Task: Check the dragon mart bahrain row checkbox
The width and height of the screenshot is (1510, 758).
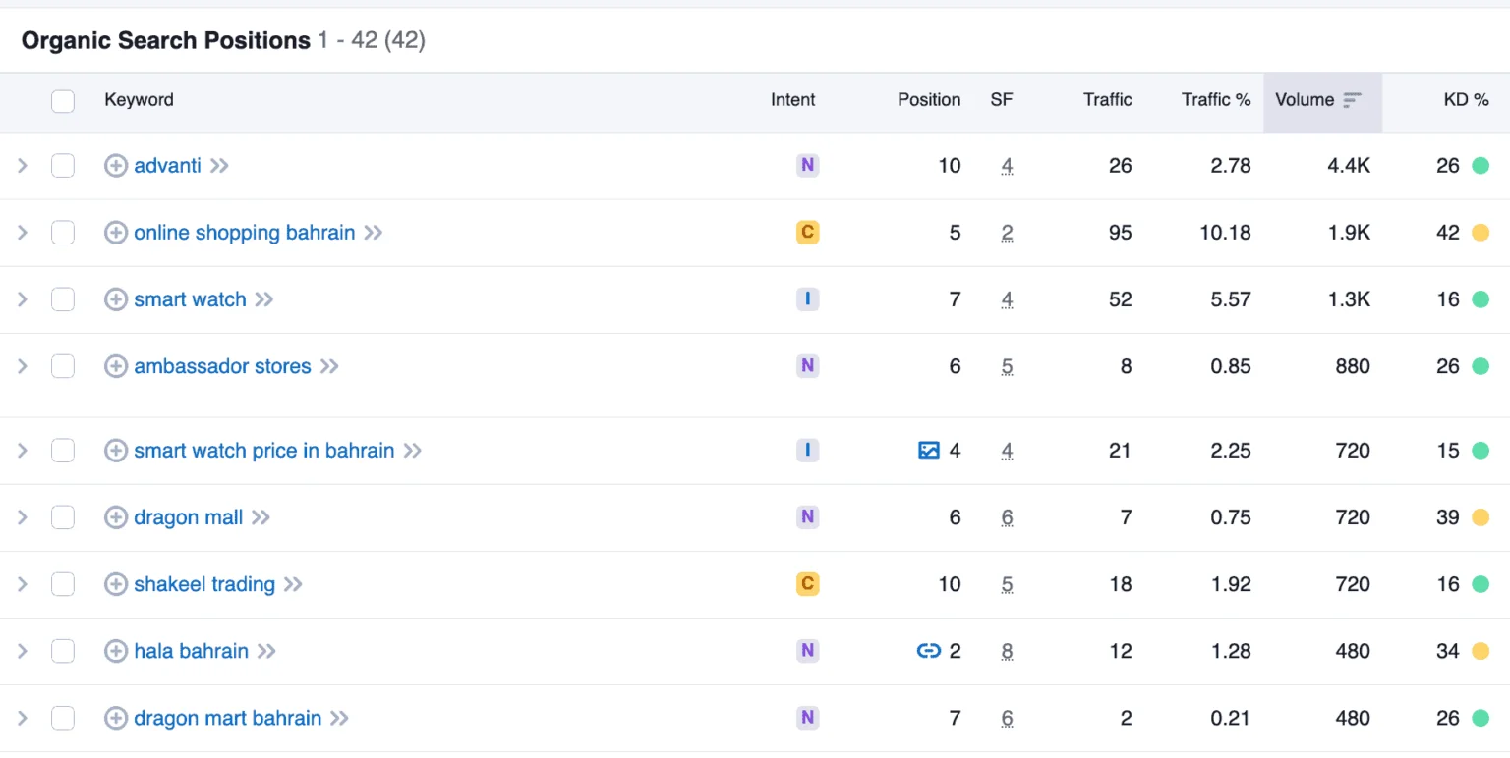Action: [x=63, y=718]
